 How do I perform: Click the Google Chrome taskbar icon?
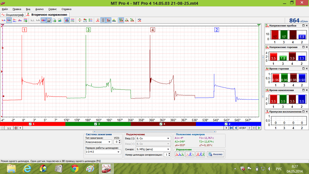(75, 169)
